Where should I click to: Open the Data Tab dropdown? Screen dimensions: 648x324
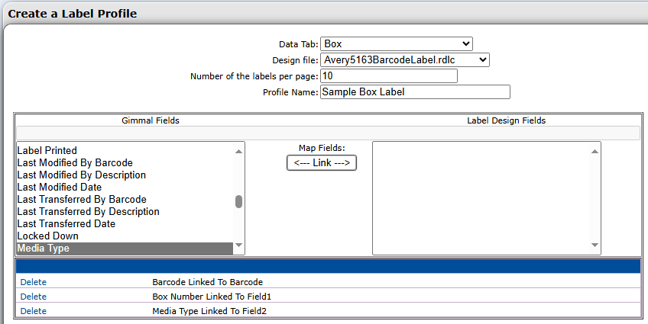(397, 44)
